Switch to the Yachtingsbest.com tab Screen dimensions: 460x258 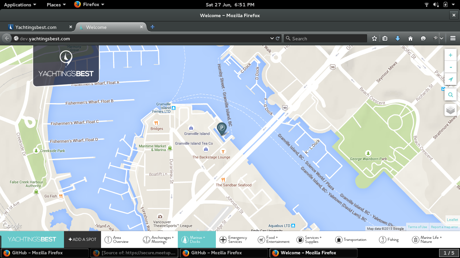[x=36, y=27]
